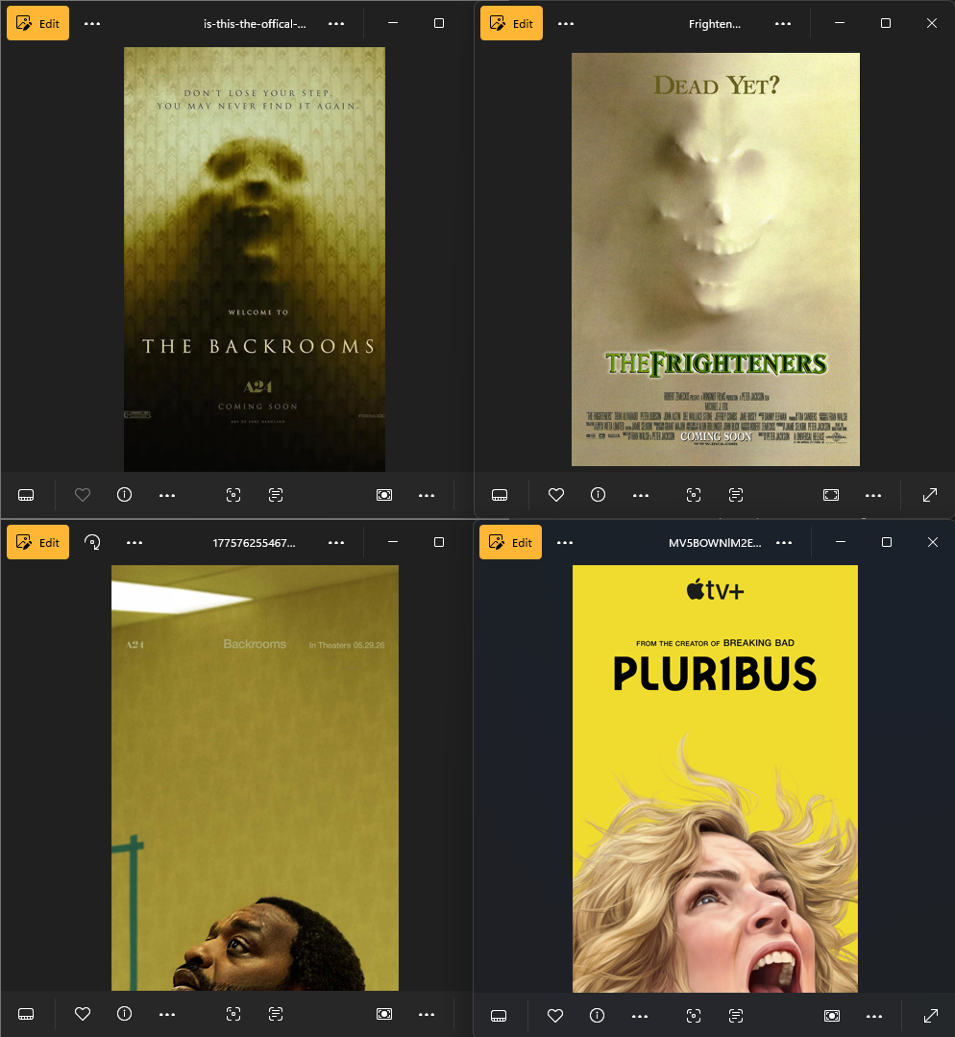Click Edit in the 177576255467 window
The width and height of the screenshot is (955, 1037).
(37, 543)
